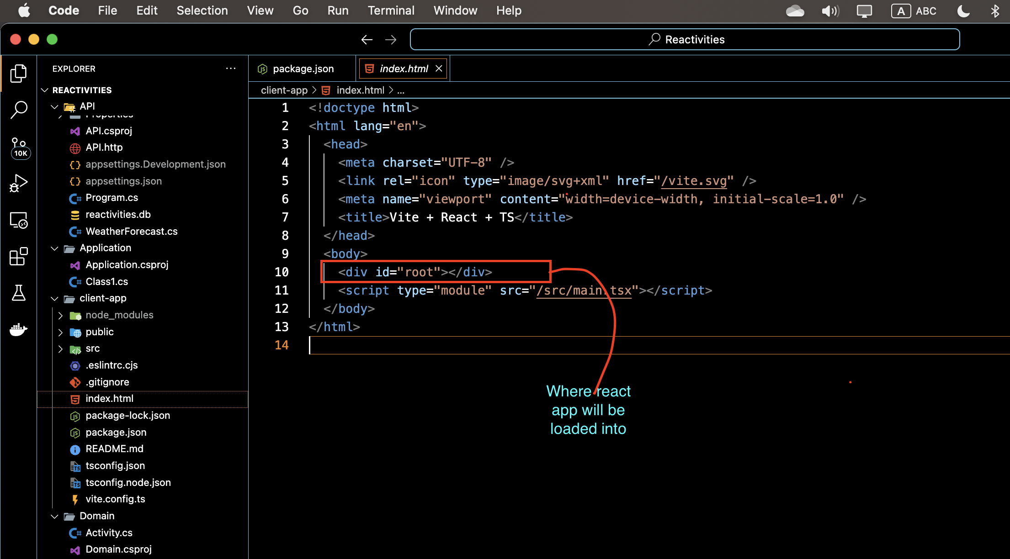Open the Terminal menu
This screenshot has height=559, width=1010.
click(x=391, y=11)
